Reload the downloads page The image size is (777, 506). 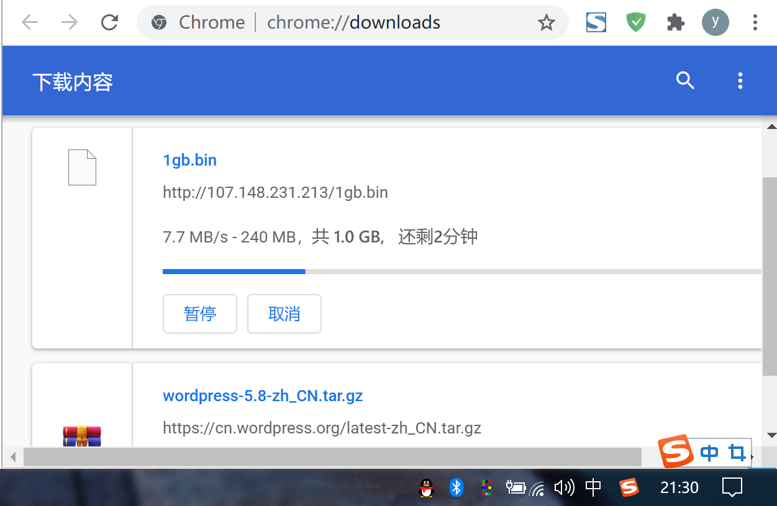point(110,22)
